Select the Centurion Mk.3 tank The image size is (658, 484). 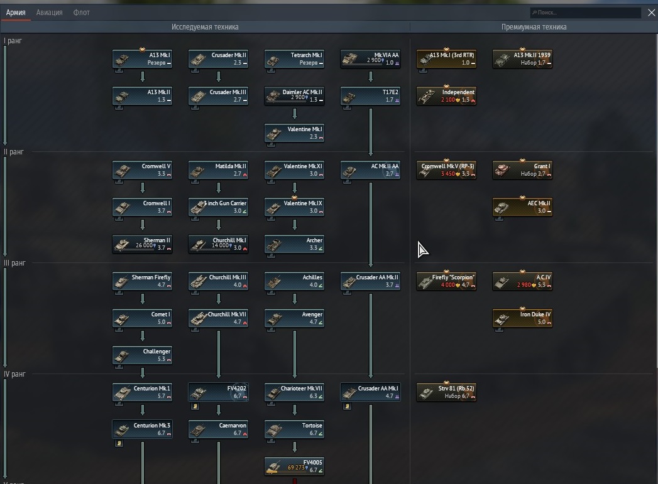(142, 429)
